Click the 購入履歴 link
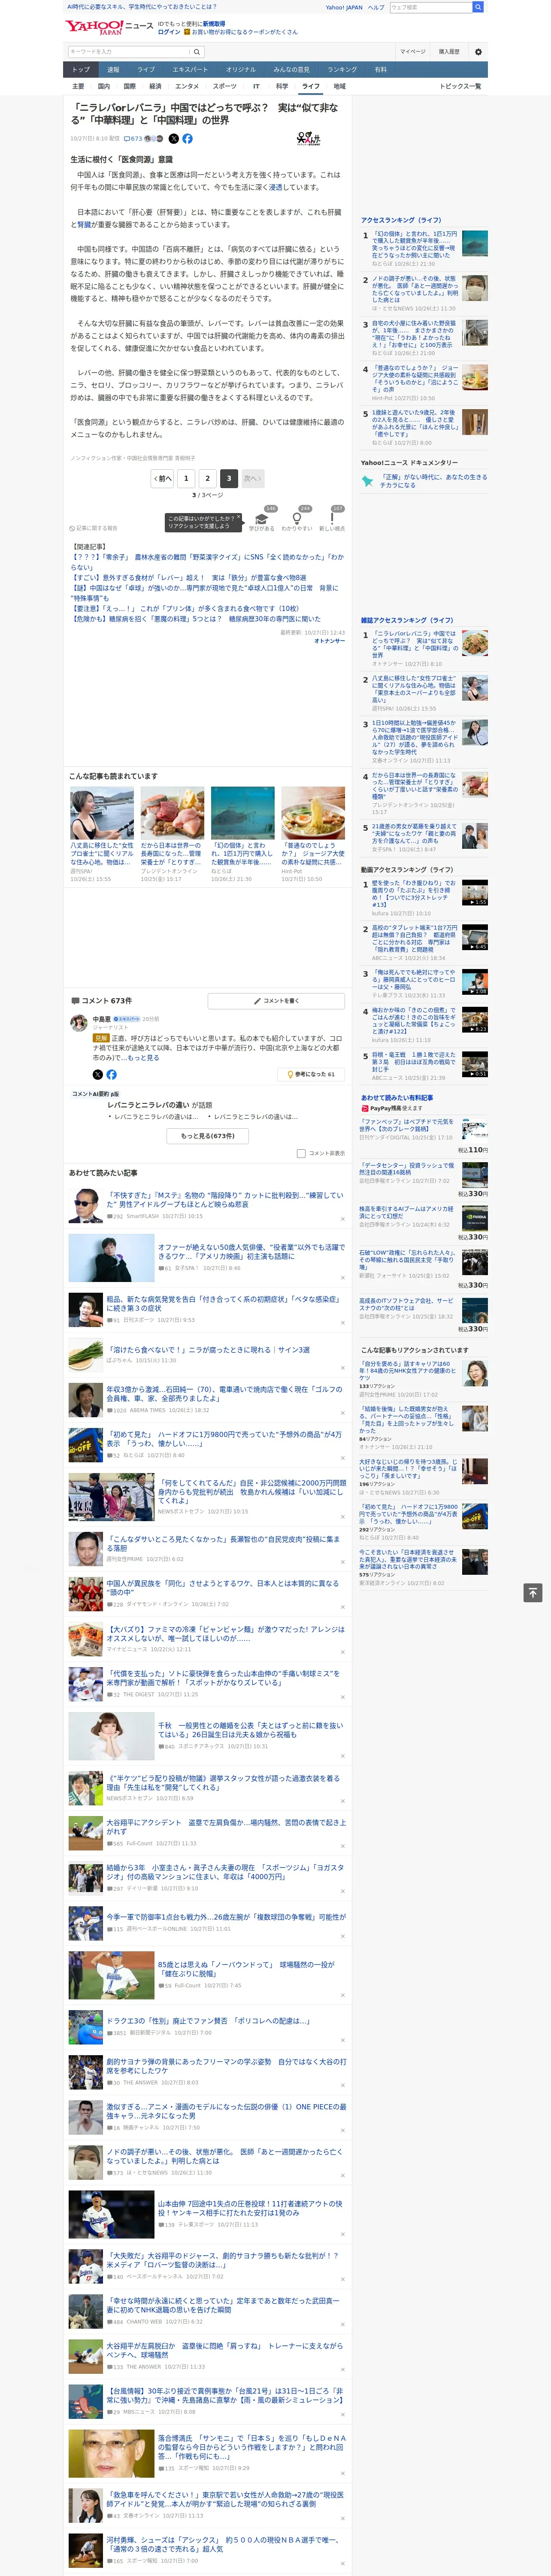This screenshot has height=2576, width=551. point(449,52)
